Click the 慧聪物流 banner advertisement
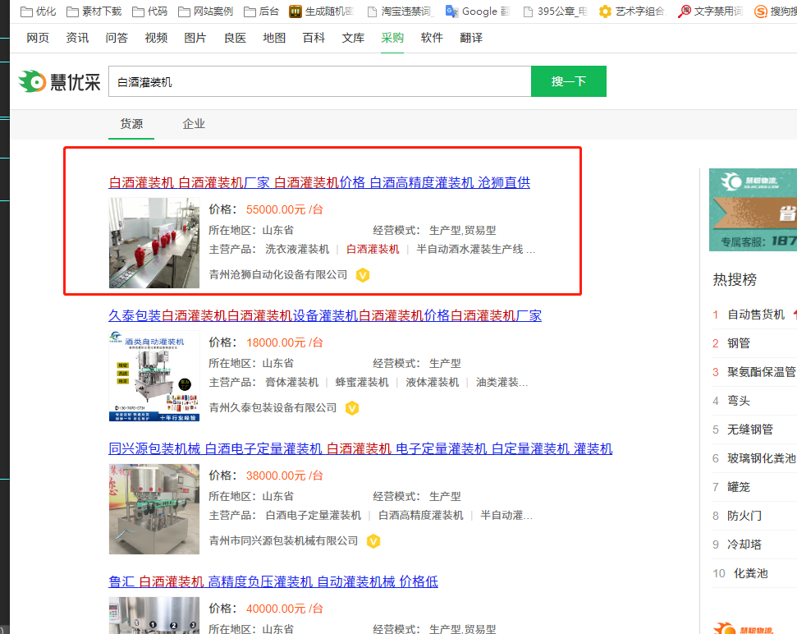The width and height of the screenshot is (797, 634). click(x=753, y=210)
